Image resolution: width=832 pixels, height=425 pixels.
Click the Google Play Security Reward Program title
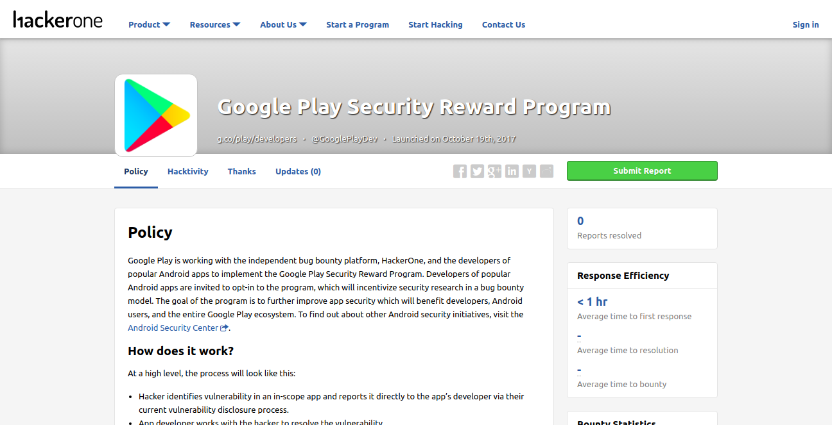click(414, 107)
